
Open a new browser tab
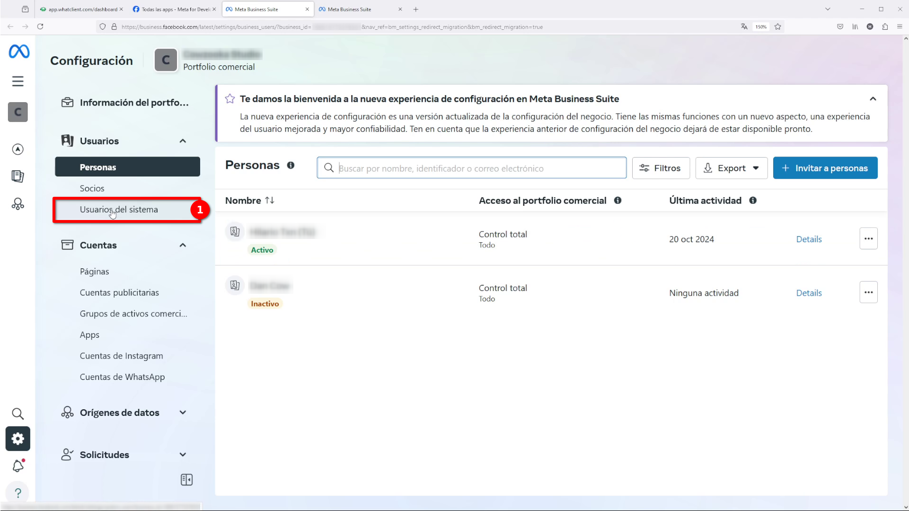[x=415, y=9]
